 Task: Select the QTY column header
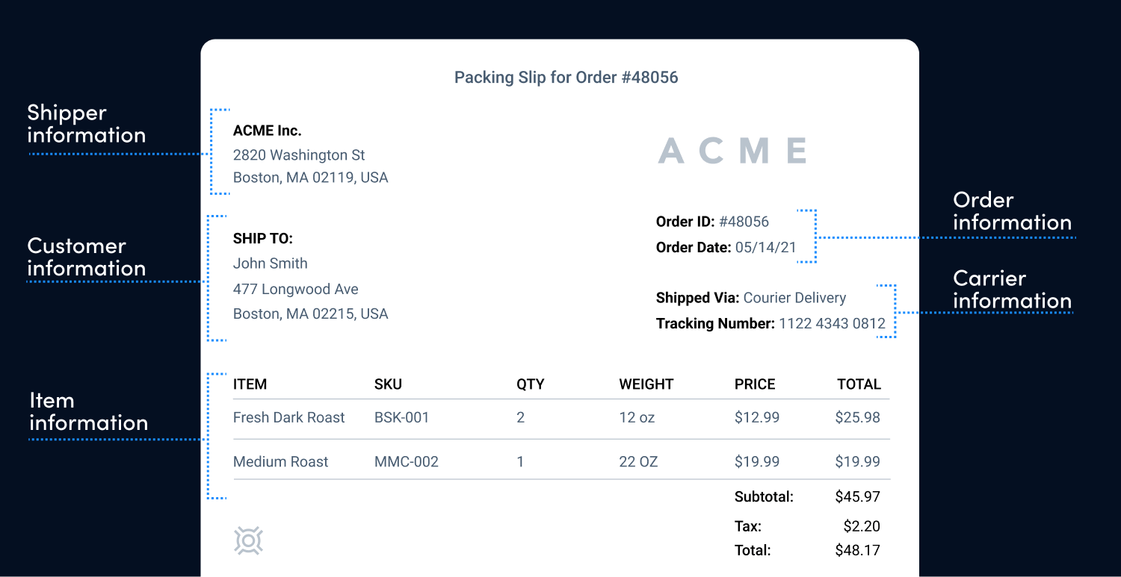point(531,384)
